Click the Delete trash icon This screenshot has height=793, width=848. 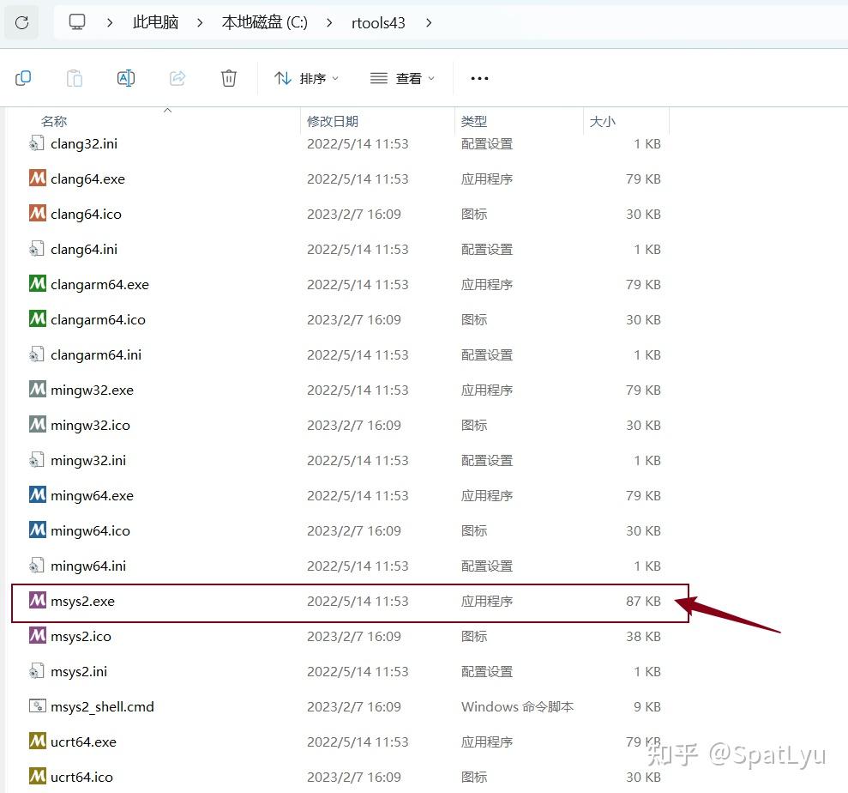click(x=228, y=78)
